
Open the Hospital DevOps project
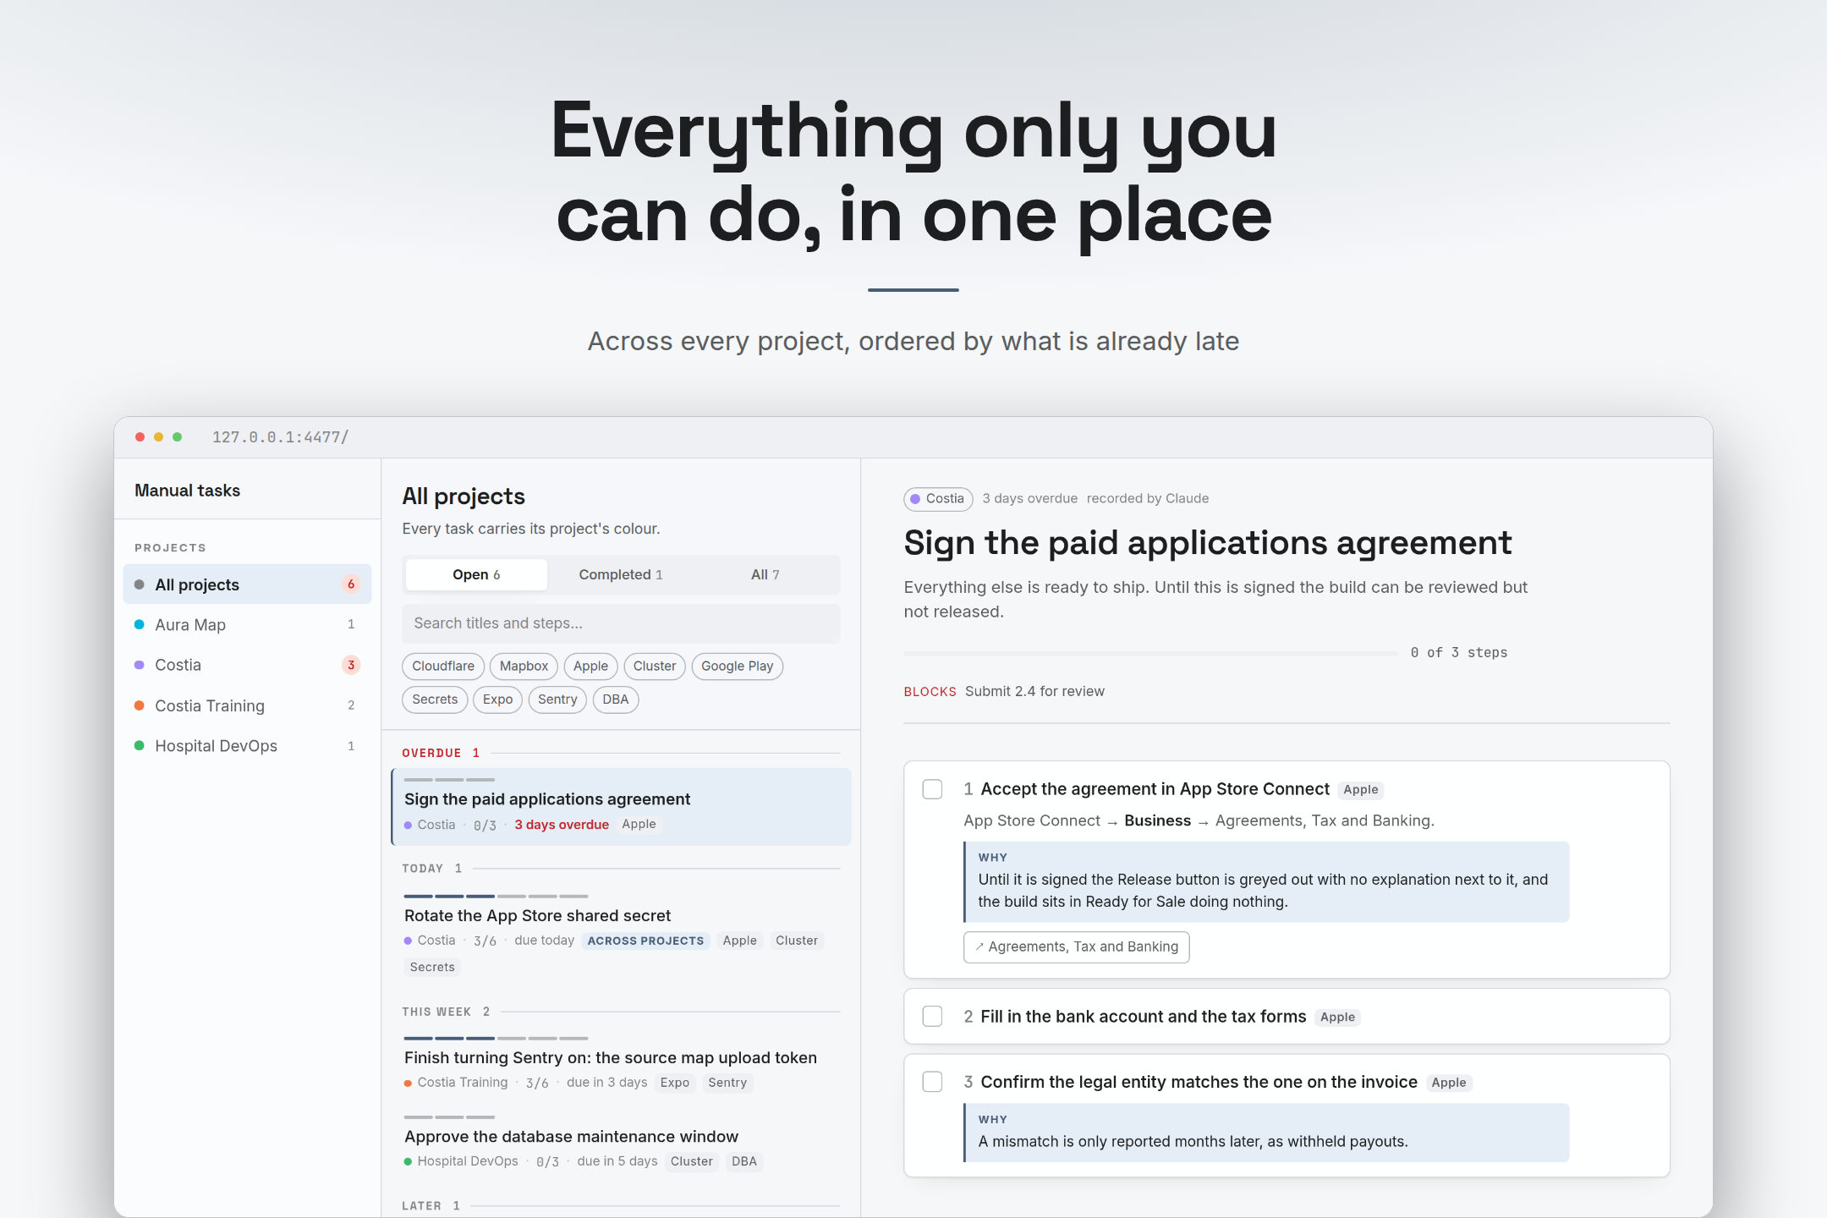pos(247,746)
